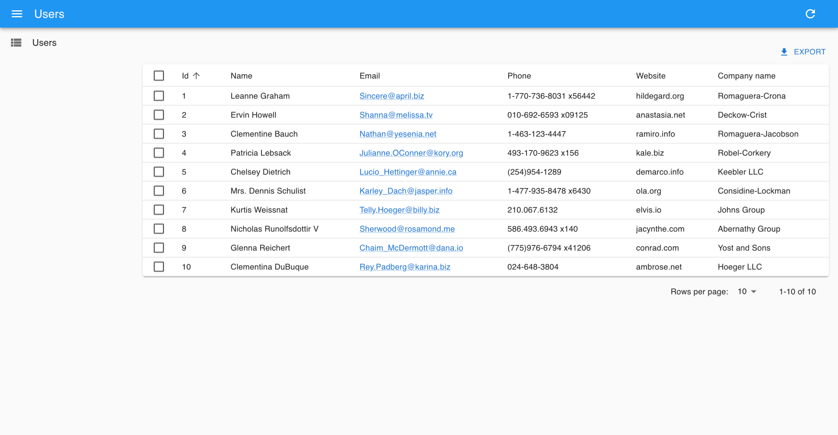838x435 pixels.
Task: Click the EXPORT button
Action: [x=803, y=52]
